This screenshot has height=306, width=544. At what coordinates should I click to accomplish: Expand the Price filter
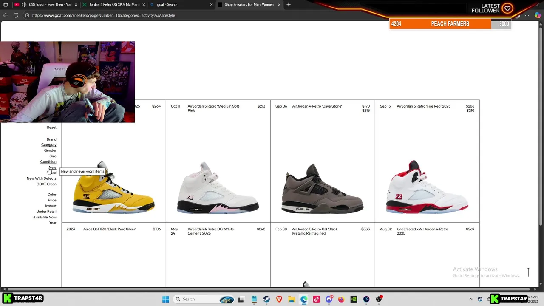(52, 200)
